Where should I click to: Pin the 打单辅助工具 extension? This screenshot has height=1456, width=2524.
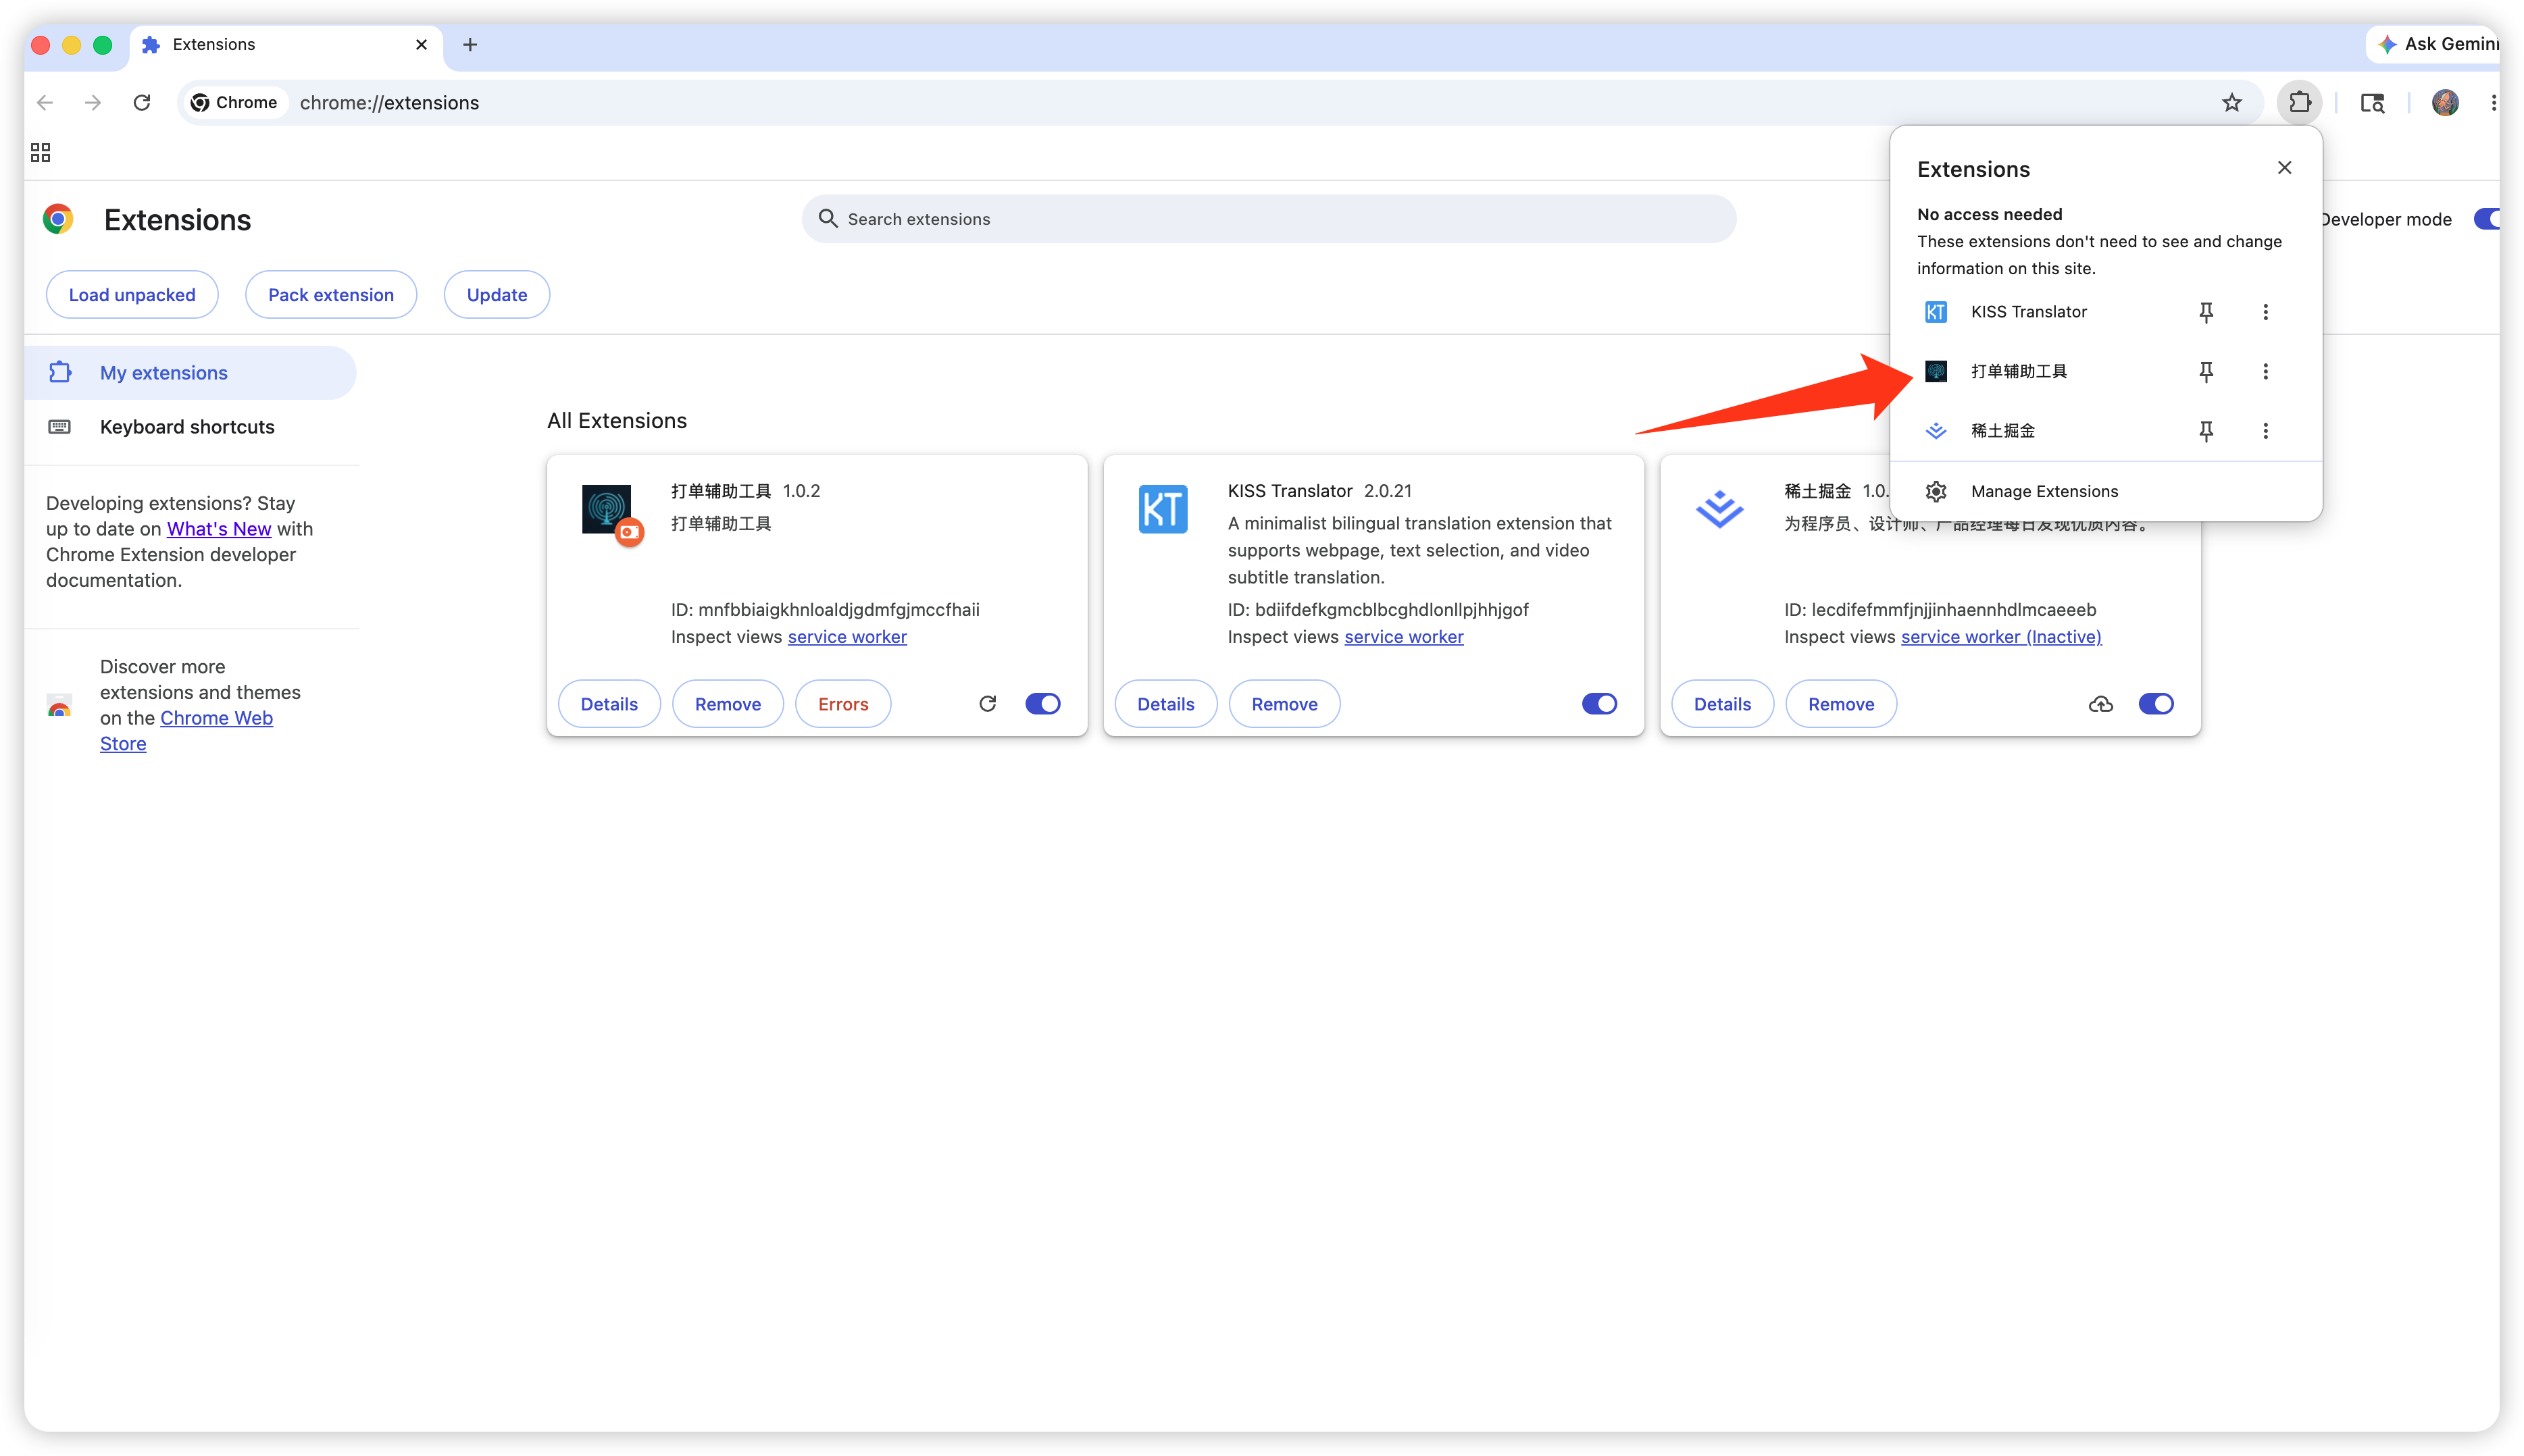pyautogui.click(x=2206, y=371)
